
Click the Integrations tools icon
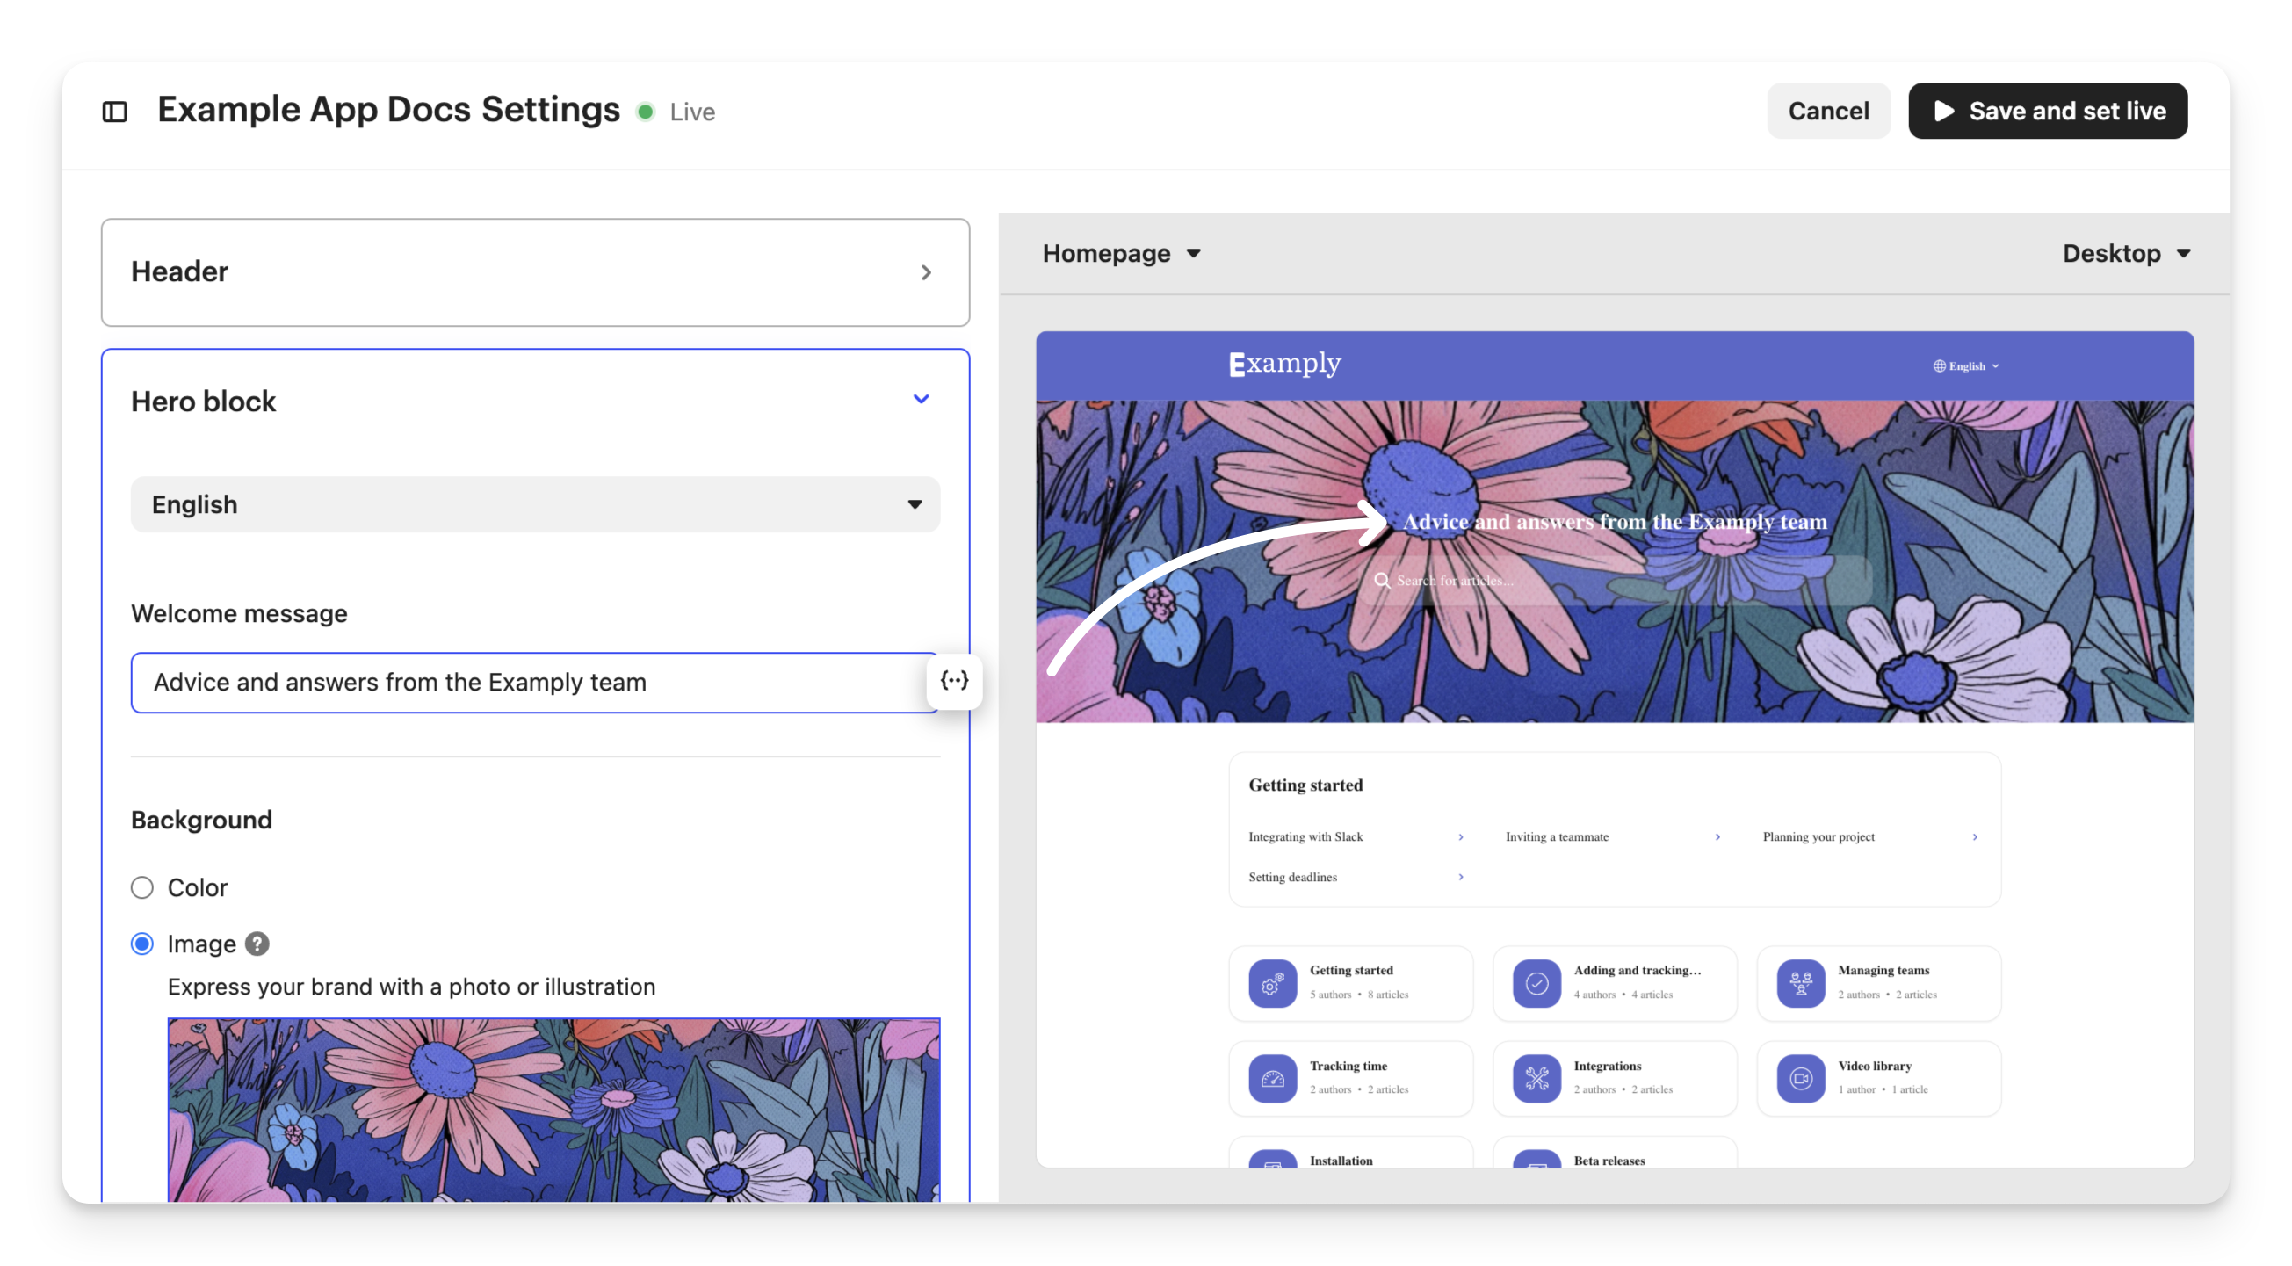coord(1536,1078)
